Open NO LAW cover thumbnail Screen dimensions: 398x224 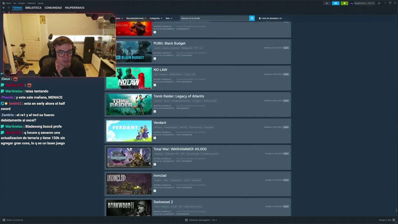129,78
